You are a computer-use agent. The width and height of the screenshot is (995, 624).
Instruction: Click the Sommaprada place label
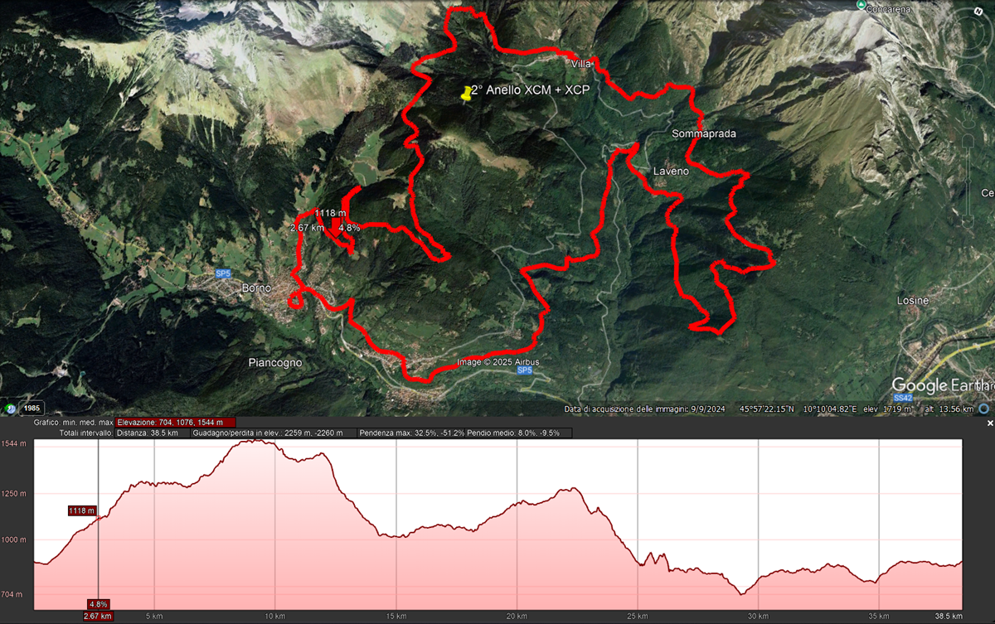coord(704,133)
